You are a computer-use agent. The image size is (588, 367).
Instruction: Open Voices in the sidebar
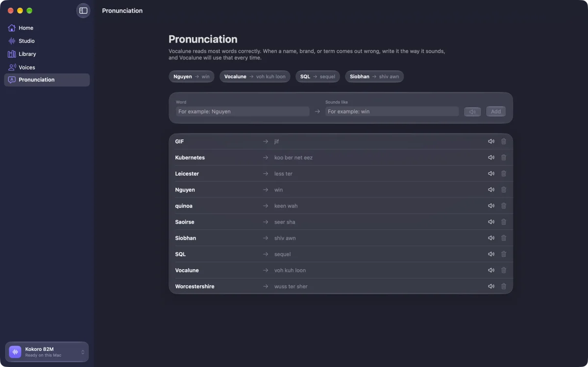coord(47,68)
